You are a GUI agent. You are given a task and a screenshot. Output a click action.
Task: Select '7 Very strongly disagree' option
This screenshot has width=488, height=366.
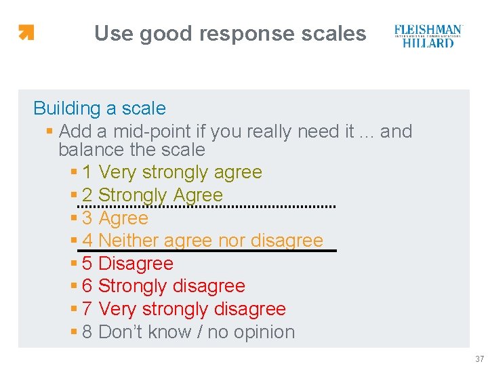[x=184, y=309]
